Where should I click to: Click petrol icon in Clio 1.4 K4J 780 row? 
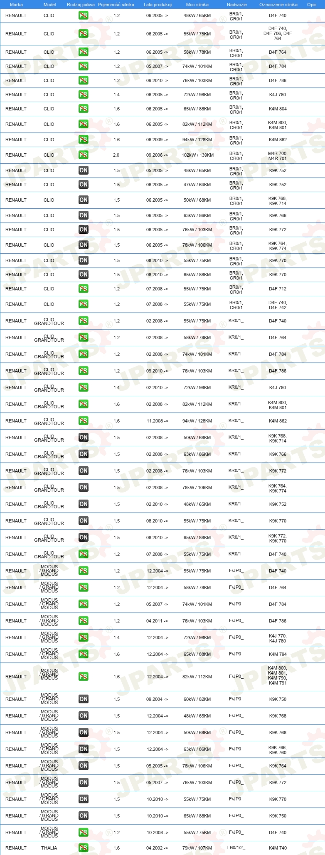point(84,95)
